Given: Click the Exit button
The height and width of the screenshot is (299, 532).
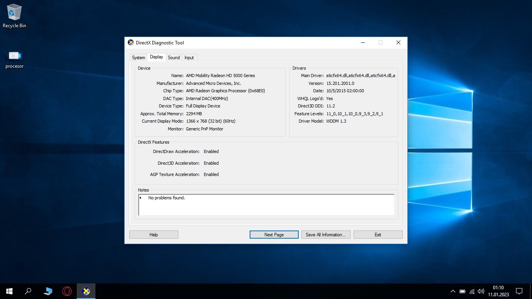Looking at the screenshot, I should click(378, 235).
